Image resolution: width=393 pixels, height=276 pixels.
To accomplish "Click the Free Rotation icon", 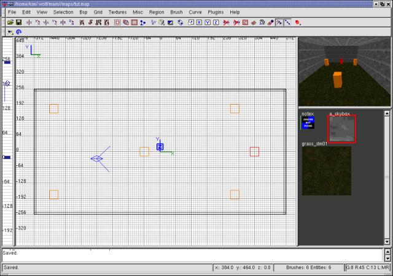I will 180,23.
